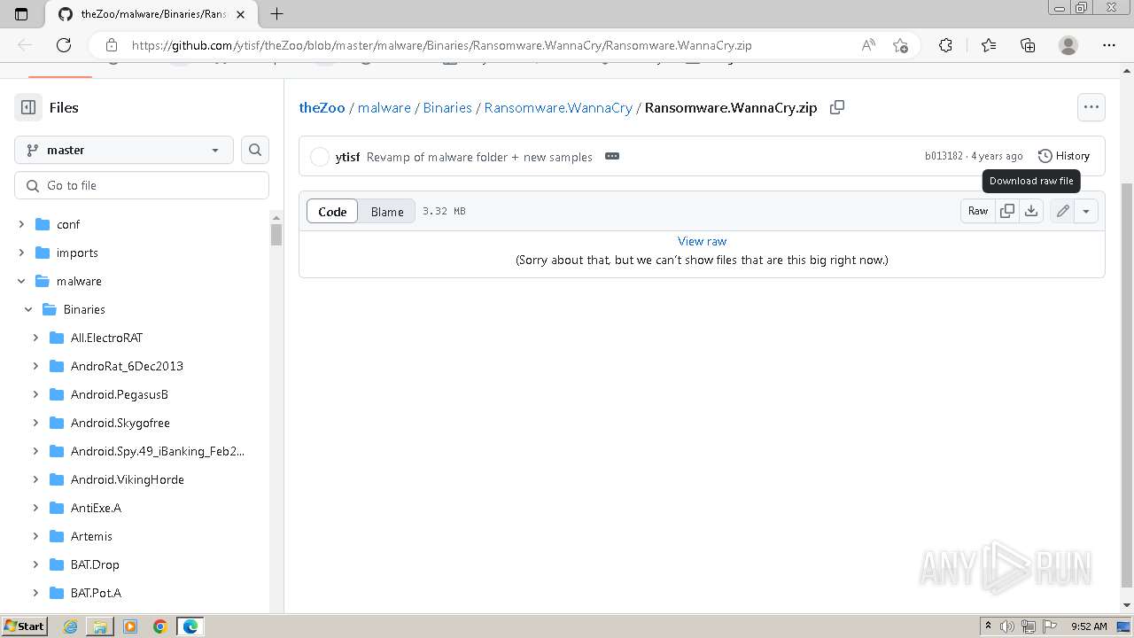Go to Binaries breadcrumb
Screen dimensions: 1134x638
[x=447, y=107]
